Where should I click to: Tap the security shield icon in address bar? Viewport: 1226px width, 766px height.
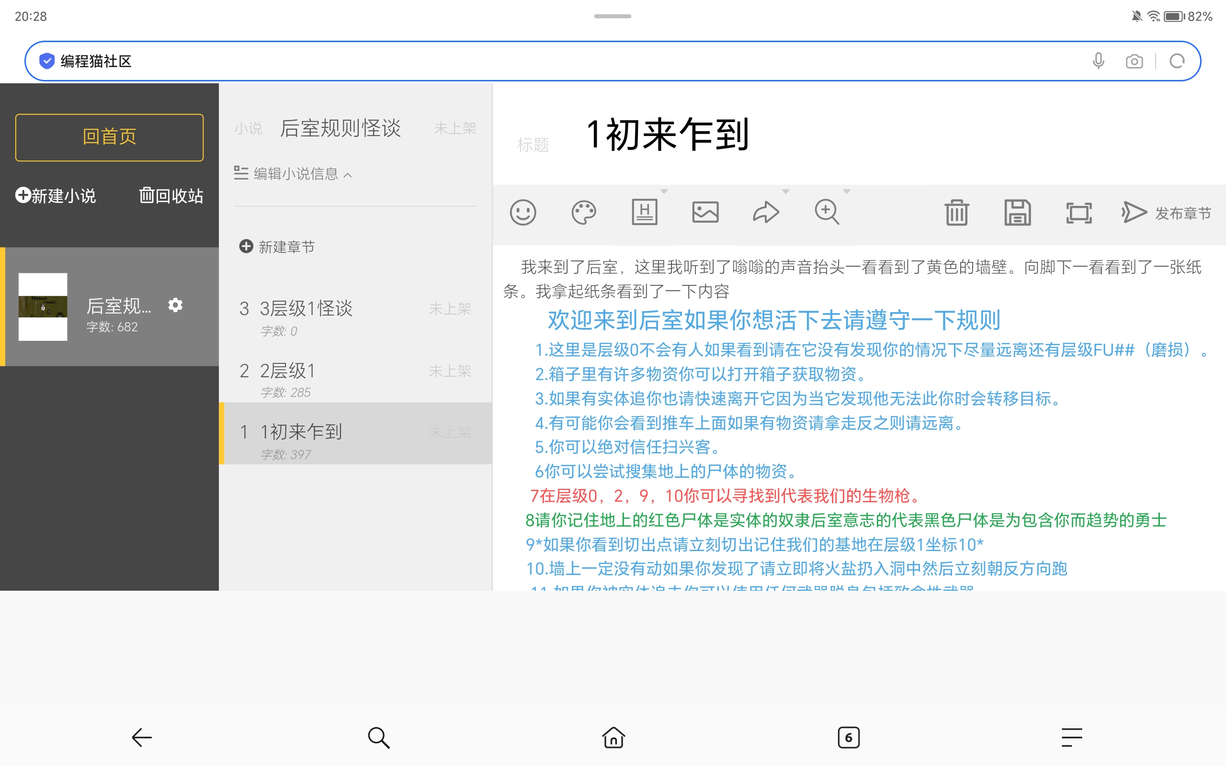point(46,61)
